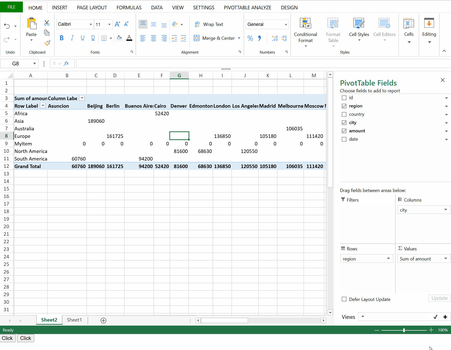The image size is (451, 350).
Task: Pick the fill color bucket
Action: pyautogui.click(x=119, y=38)
